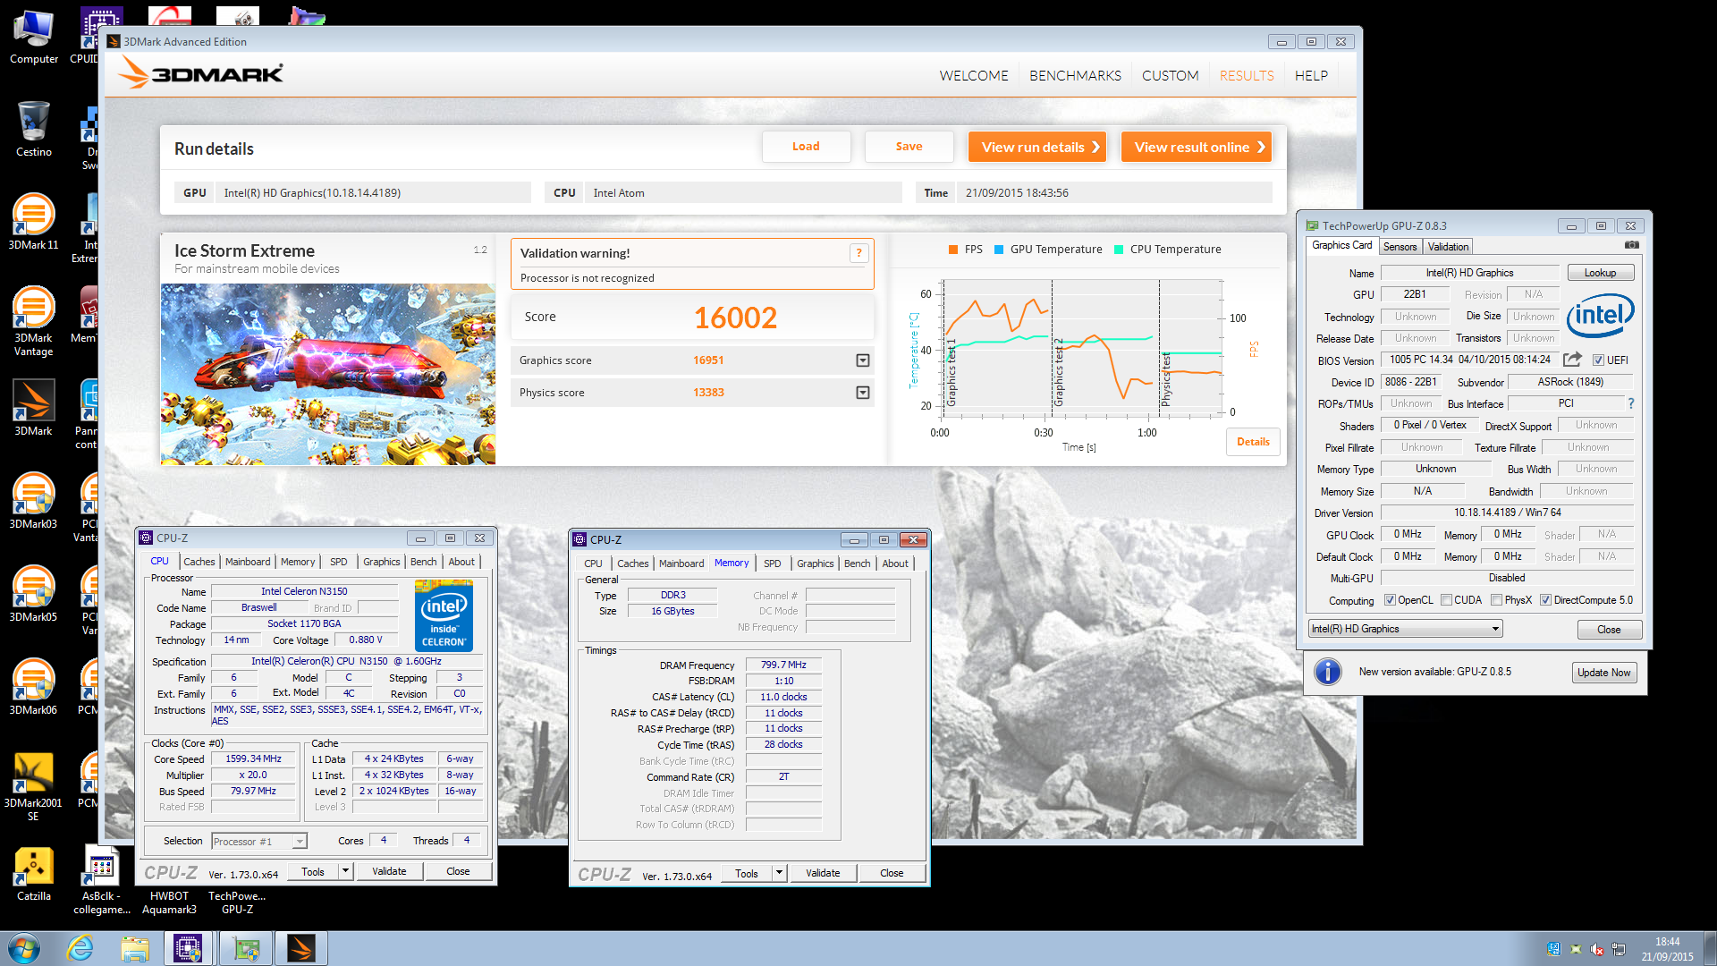Open the BENCHMARKS tab in 3DMark
Viewport: 1717px width, 966px height.
point(1075,76)
